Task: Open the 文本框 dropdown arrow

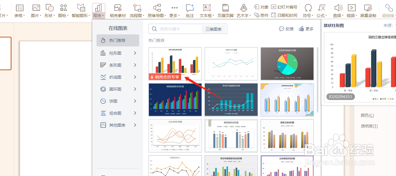Action: (214, 16)
